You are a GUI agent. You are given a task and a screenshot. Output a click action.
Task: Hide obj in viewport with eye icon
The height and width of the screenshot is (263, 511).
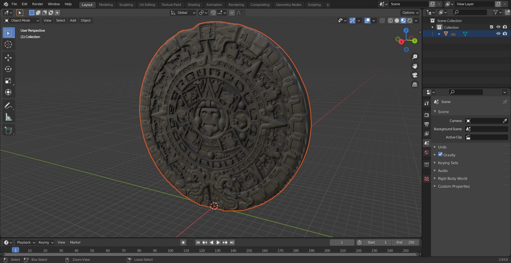click(x=498, y=34)
